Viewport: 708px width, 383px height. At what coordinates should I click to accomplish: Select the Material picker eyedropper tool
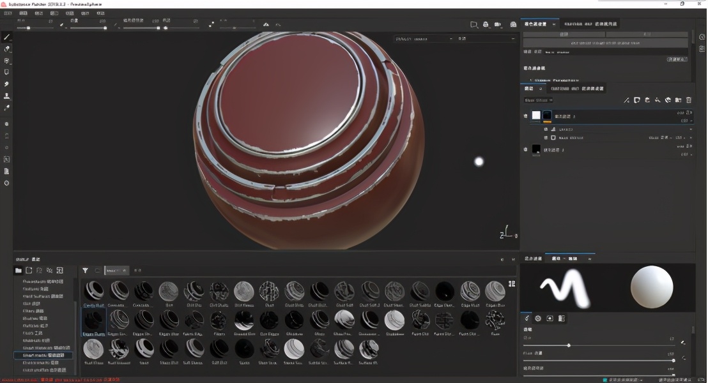click(x=6, y=107)
